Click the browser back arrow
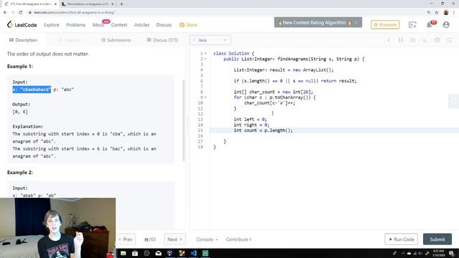This screenshot has height=258, width=459. (5, 13)
